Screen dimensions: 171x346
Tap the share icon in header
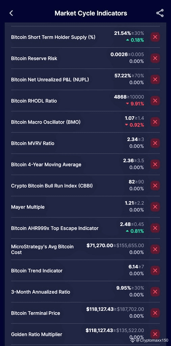(160, 13)
